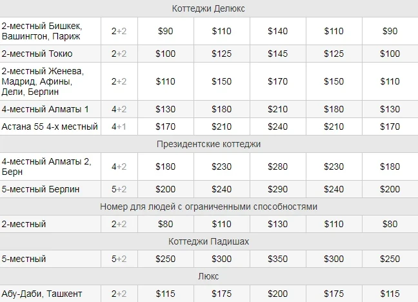Click the "Астана 55 4-х местный" label
Viewport: 418px width, 302px height.
(x=50, y=126)
